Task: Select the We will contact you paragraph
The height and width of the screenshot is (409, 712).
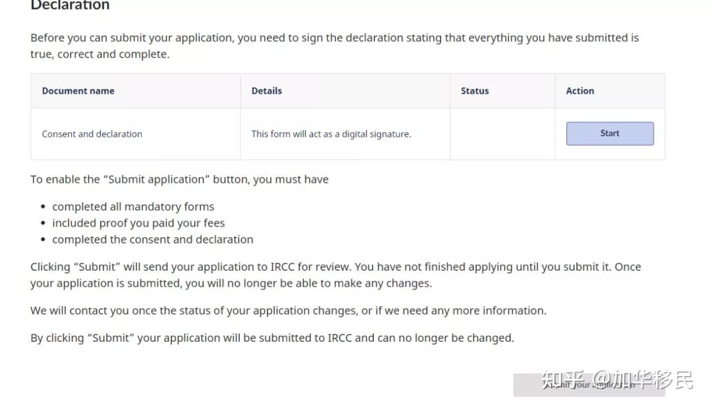Action: coord(288,311)
